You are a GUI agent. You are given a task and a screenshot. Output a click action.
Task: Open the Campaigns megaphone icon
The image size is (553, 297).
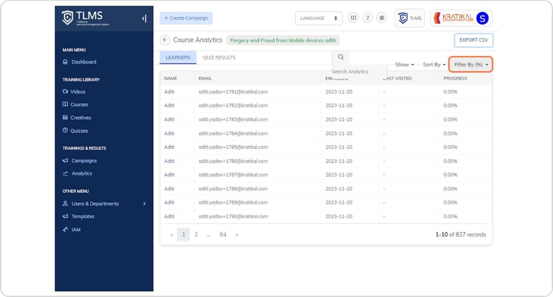point(65,160)
